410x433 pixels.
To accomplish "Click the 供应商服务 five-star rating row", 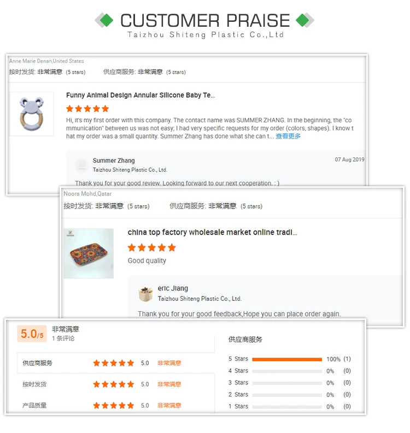I will tap(113, 363).
